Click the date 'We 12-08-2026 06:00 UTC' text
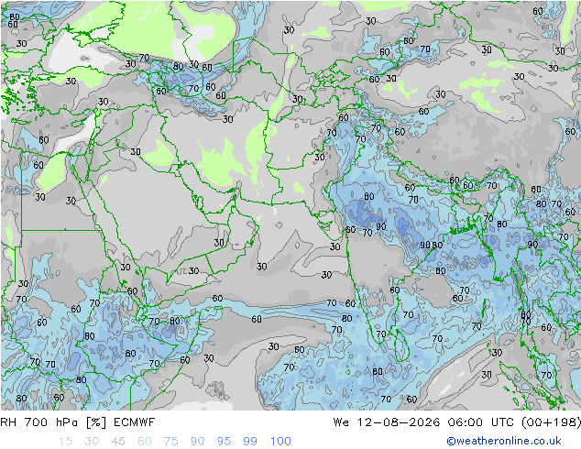This screenshot has width=581, height=449. click(x=425, y=422)
